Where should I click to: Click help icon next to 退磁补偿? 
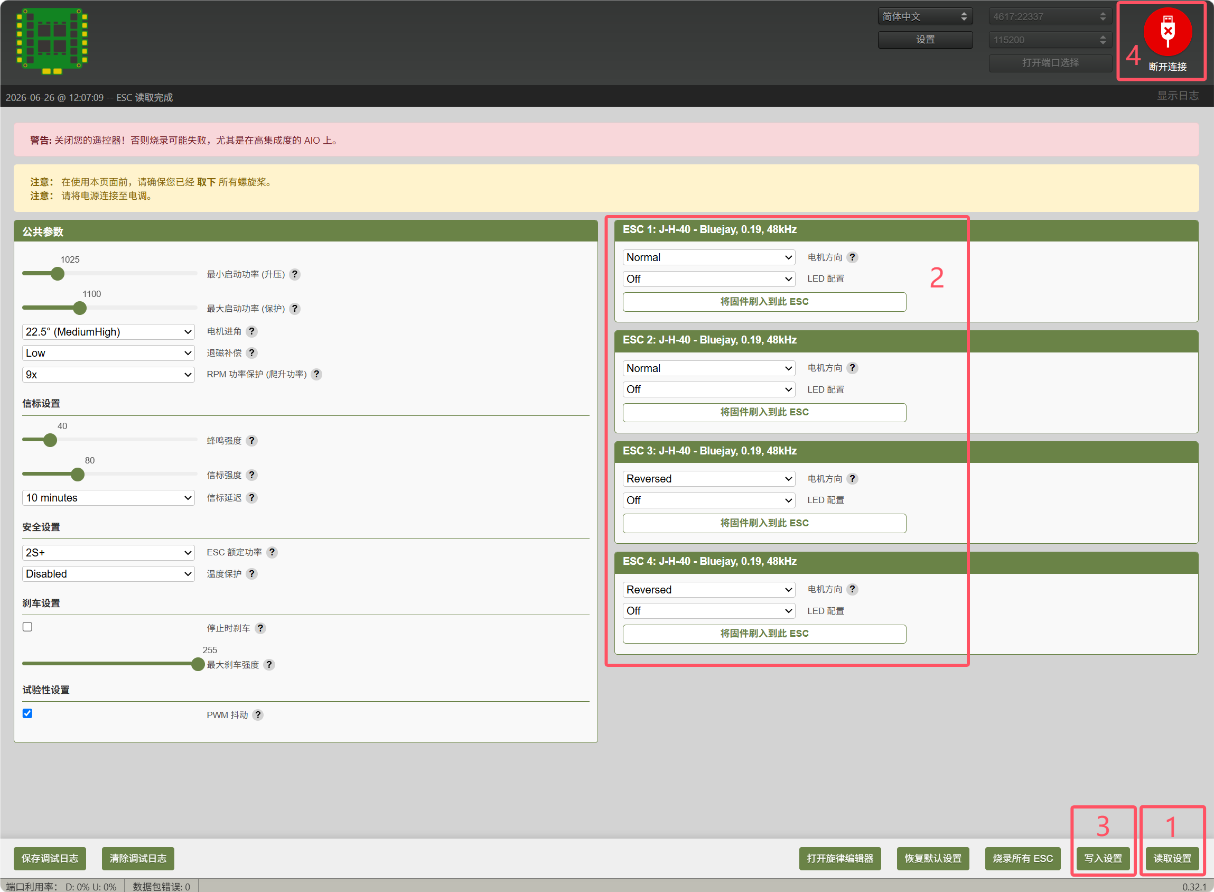tap(251, 353)
